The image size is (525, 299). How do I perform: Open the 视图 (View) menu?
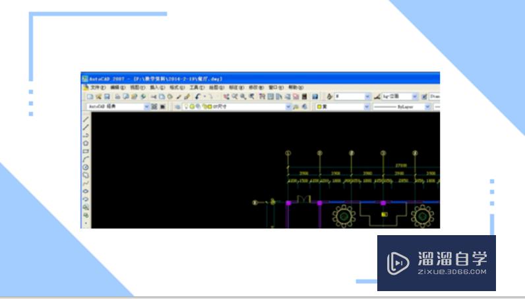tap(138, 88)
